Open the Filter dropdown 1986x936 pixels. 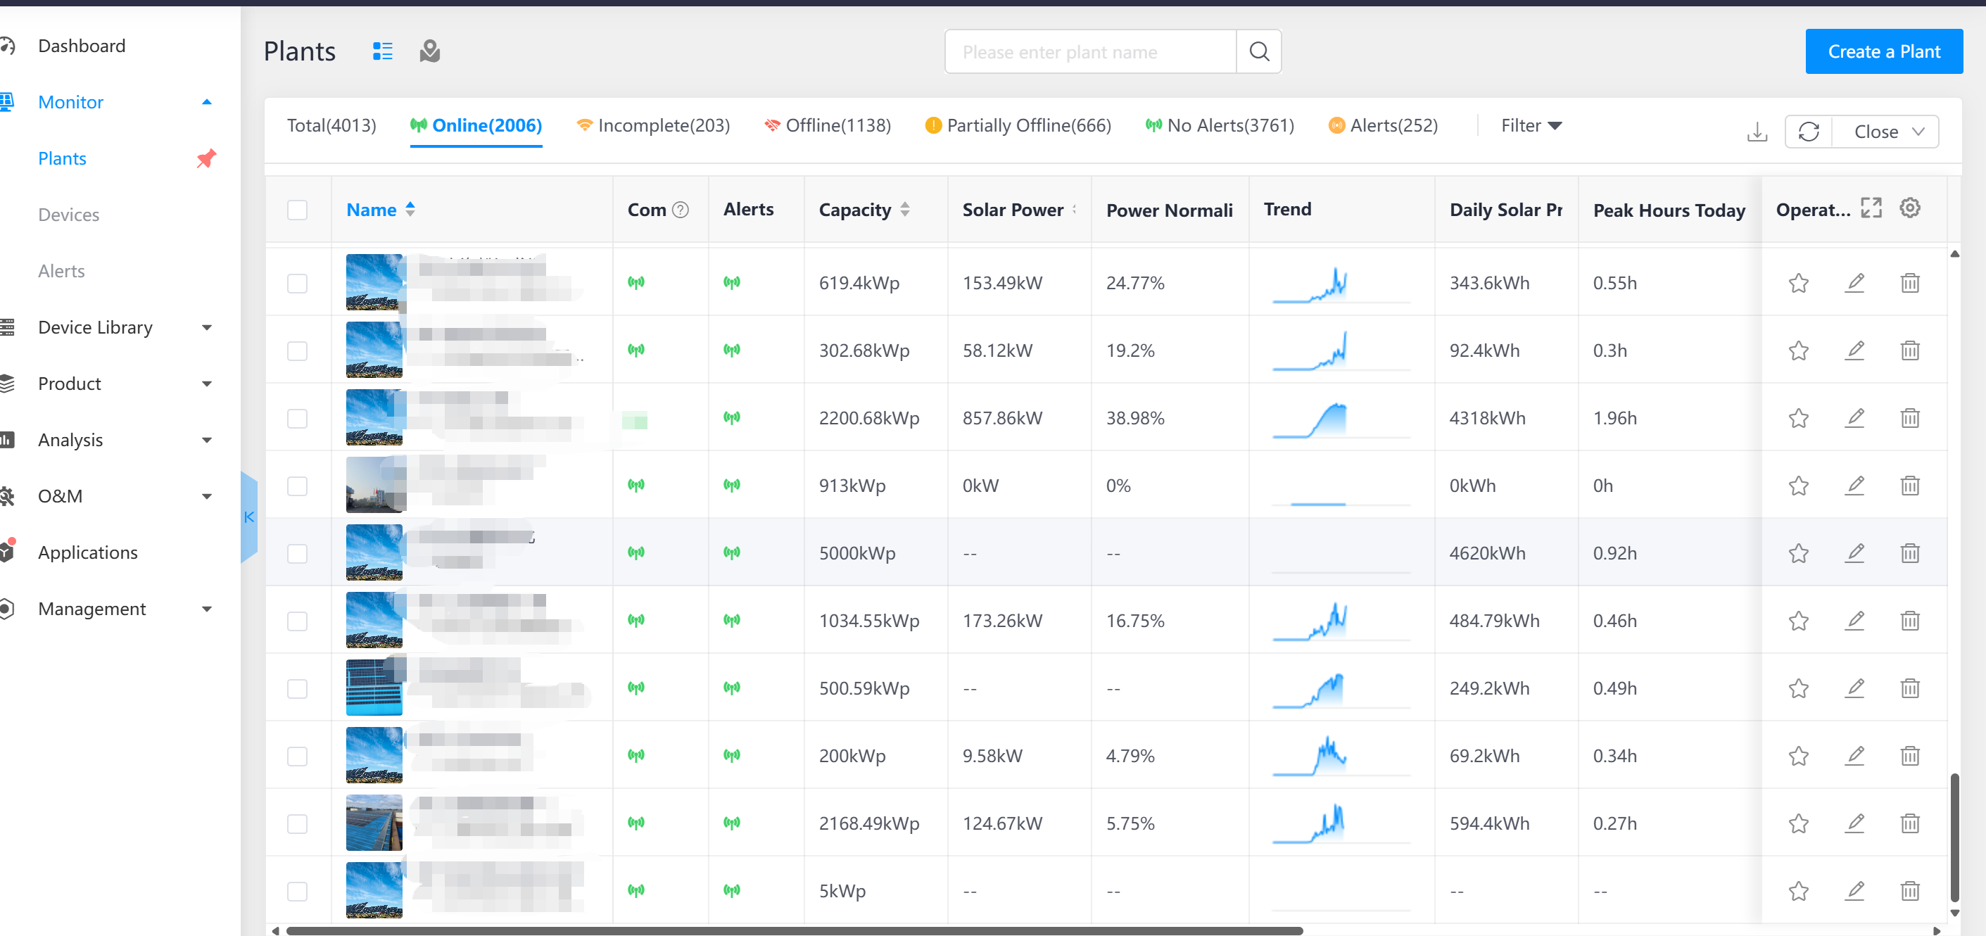click(1531, 126)
